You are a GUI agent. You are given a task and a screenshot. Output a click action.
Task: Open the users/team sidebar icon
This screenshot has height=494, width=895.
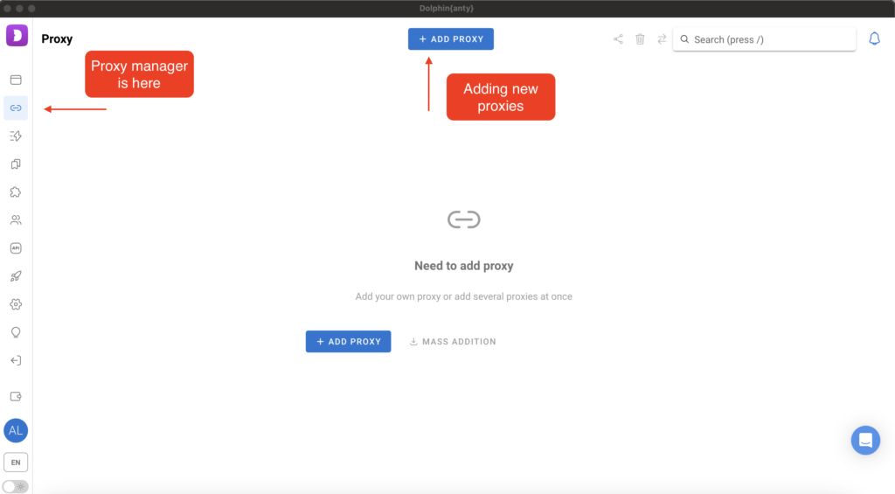[x=16, y=220]
